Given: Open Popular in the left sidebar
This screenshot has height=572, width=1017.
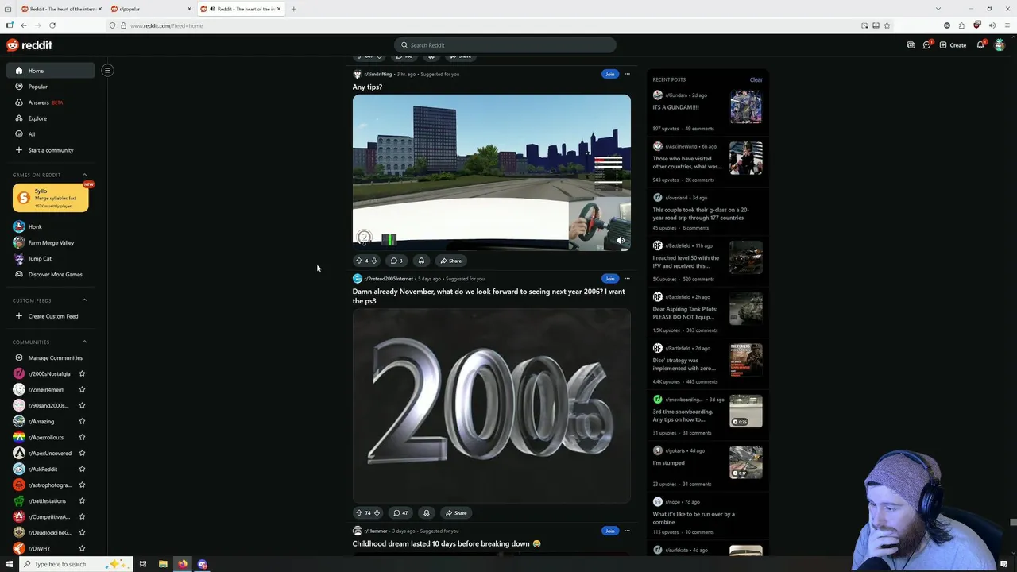Looking at the screenshot, I should [x=50, y=87].
